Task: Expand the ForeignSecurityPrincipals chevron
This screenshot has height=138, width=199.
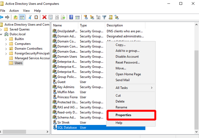Action: tap(6, 54)
